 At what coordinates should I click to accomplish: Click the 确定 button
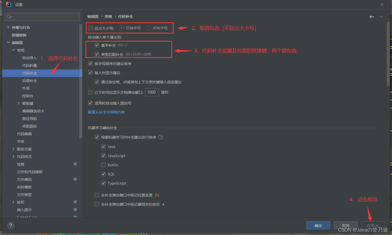point(318,225)
